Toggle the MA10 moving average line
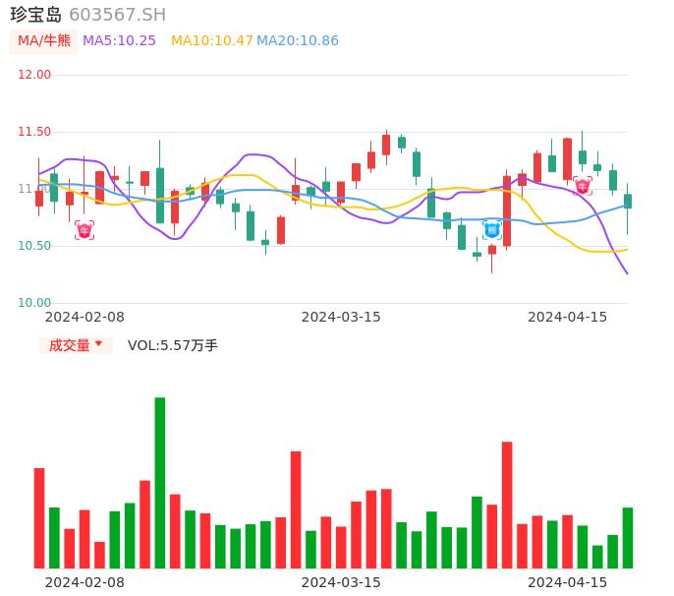This screenshot has height=596, width=674. tap(211, 41)
